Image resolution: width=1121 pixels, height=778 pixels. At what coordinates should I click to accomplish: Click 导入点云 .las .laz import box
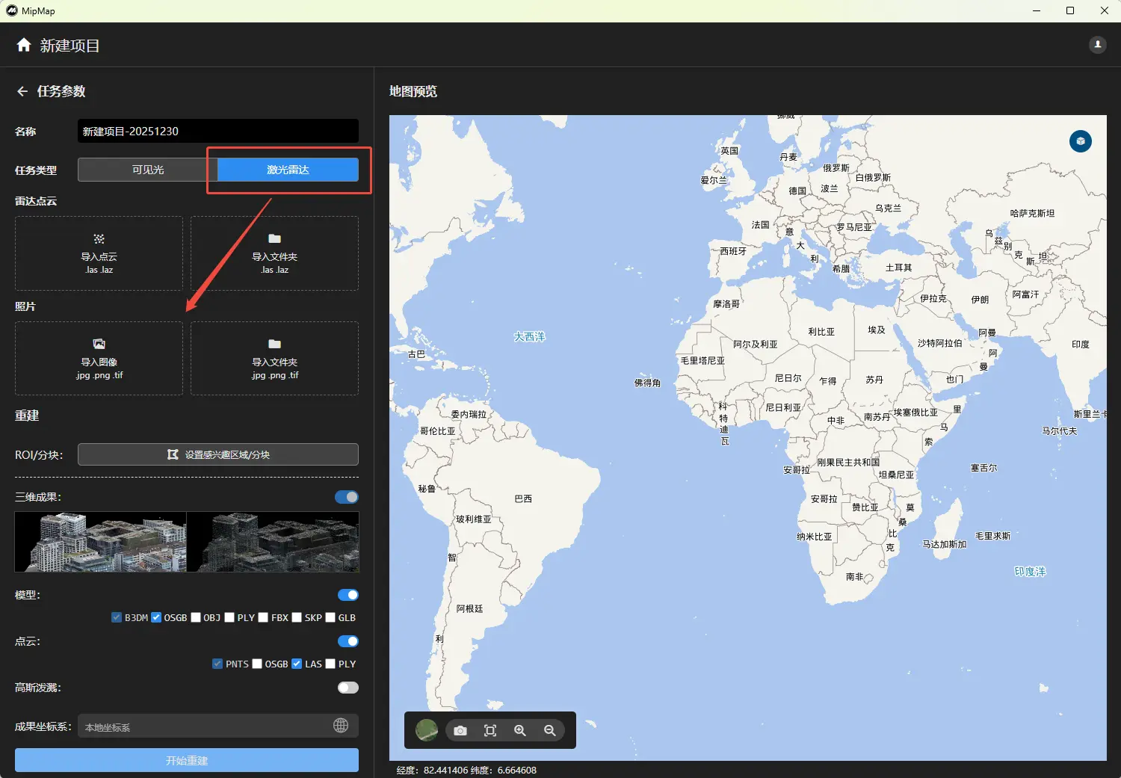point(99,254)
